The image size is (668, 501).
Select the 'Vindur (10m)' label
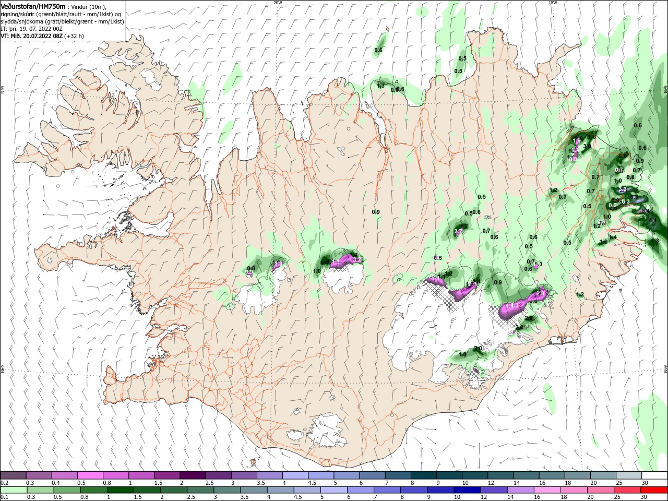[x=88, y=6]
